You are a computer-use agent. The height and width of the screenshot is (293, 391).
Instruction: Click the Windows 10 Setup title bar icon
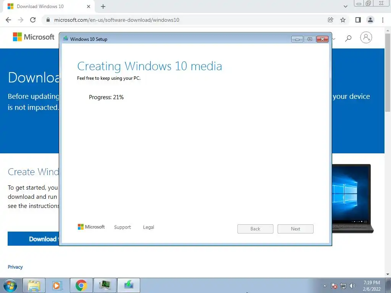click(x=66, y=39)
